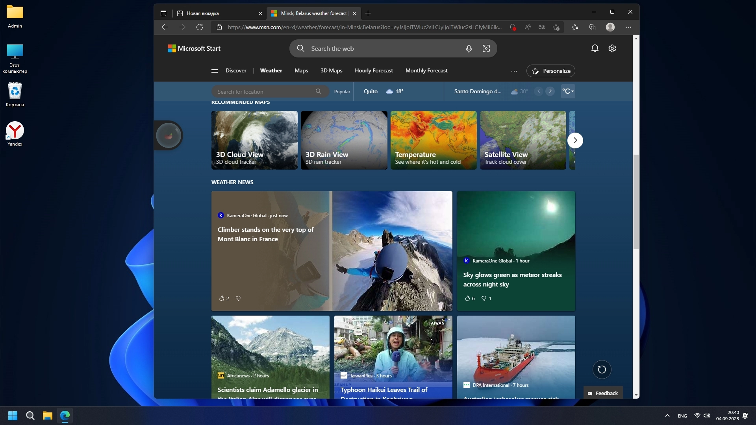
Task: Expand more navigation options ellipsis
Action: (x=514, y=71)
